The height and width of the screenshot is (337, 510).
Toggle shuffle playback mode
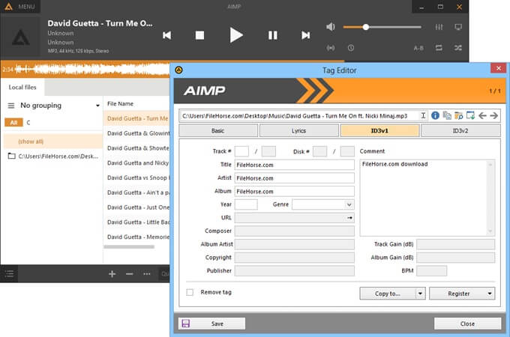click(x=458, y=48)
